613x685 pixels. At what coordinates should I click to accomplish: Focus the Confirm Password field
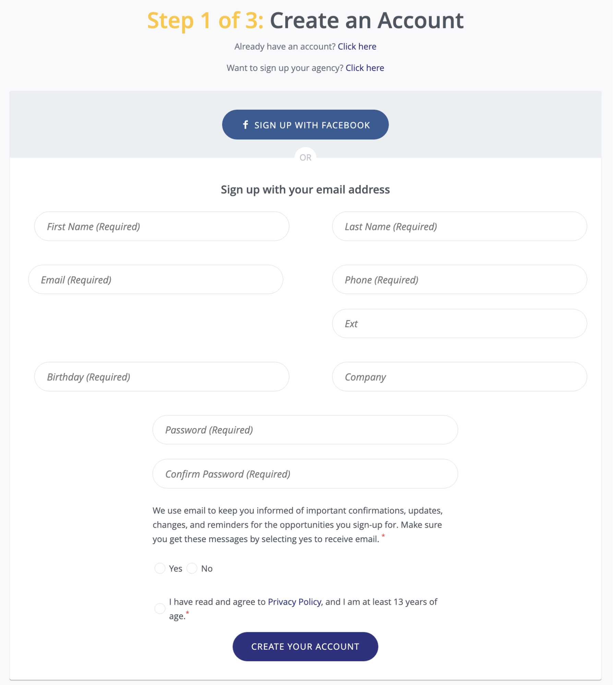point(305,474)
